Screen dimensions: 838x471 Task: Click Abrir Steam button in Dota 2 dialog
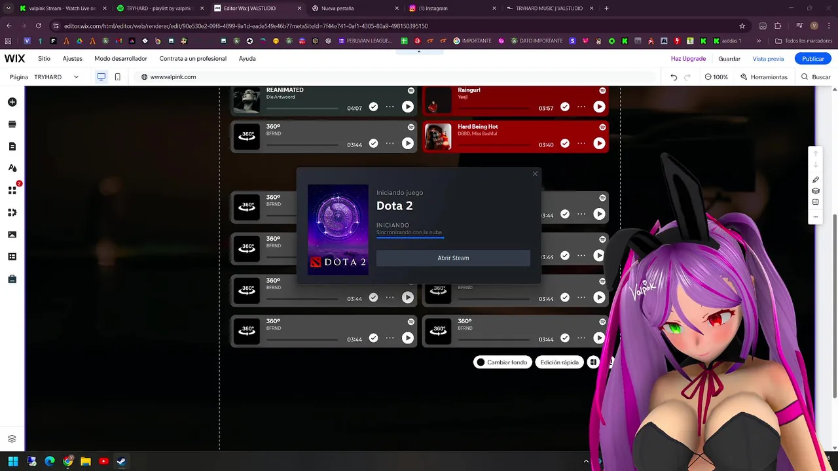pos(453,258)
